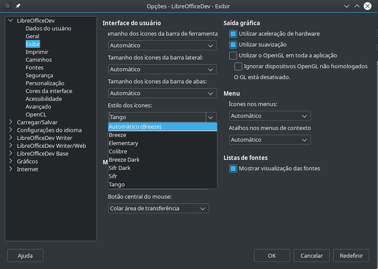Open the tab bar icon size dropdown
378x269 pixels.
(x=163, y=93)
